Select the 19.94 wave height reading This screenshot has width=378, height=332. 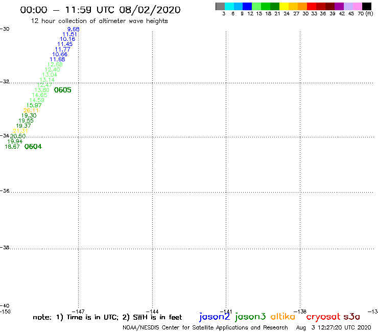(15, 141)
